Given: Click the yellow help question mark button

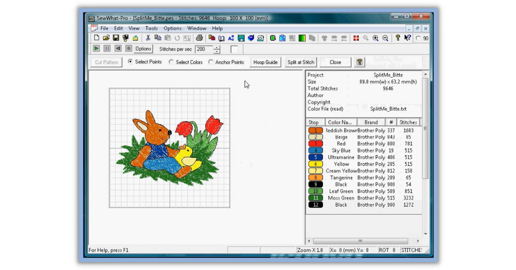Looking at the screenshot, I should (359, 62).
